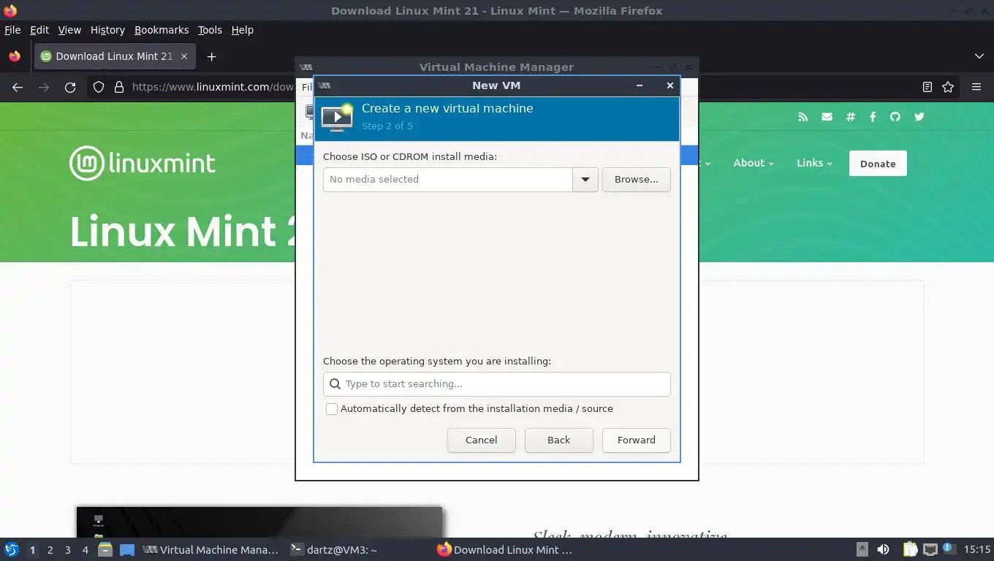This screenshot has height=561, width=994.
Task: Toggle Firefox reader view icon
Action: (927, 87)
